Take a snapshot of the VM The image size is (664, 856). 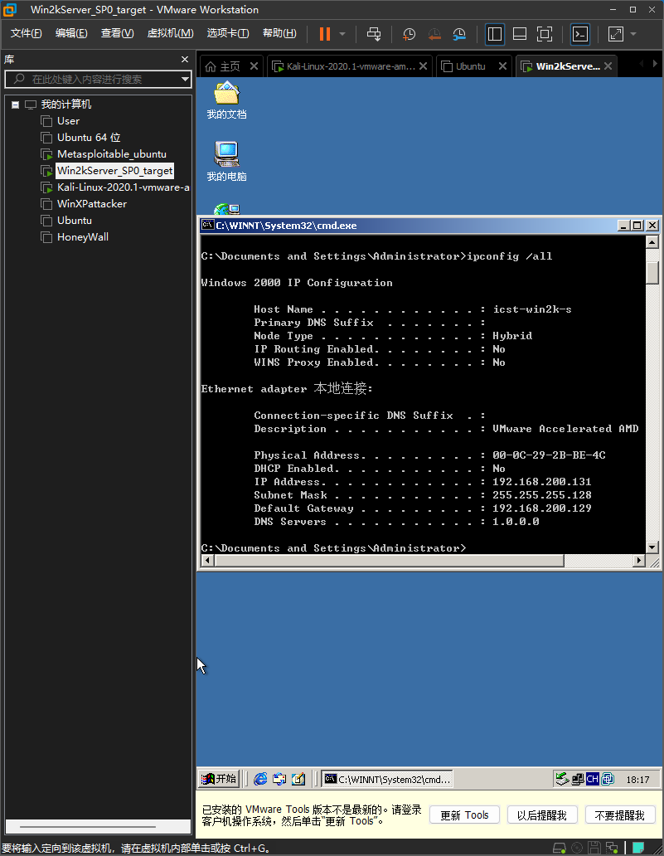[x=409, y=34]
